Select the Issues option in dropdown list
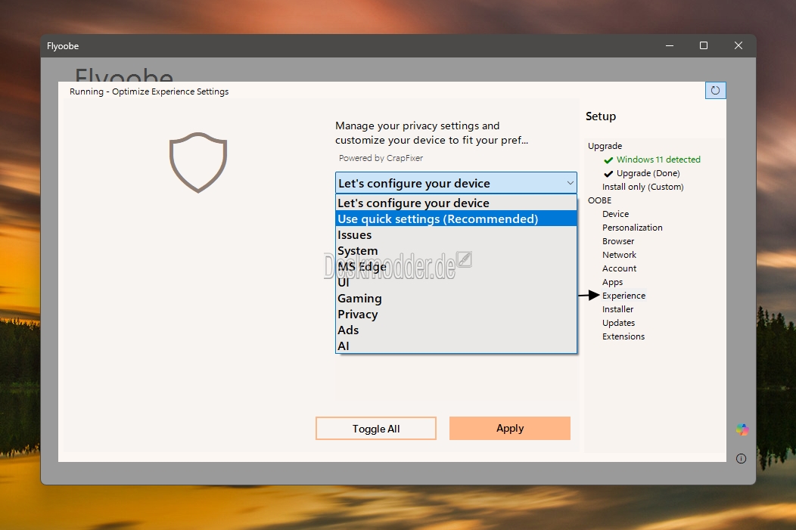 [456, 235]
